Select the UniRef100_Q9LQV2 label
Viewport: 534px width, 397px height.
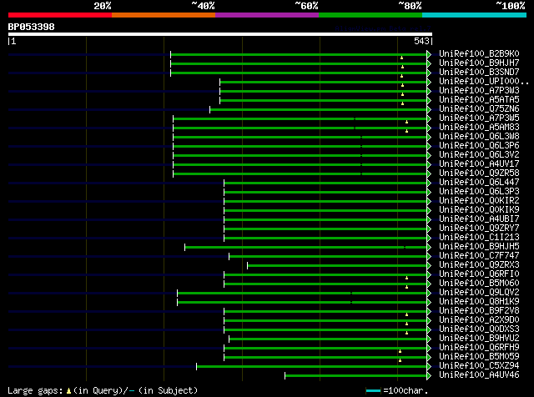479,293
